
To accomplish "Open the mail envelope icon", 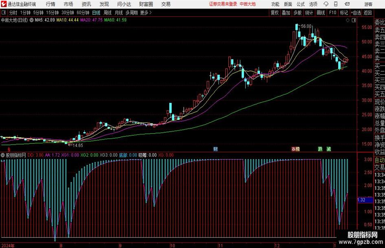I will [347, 4].
